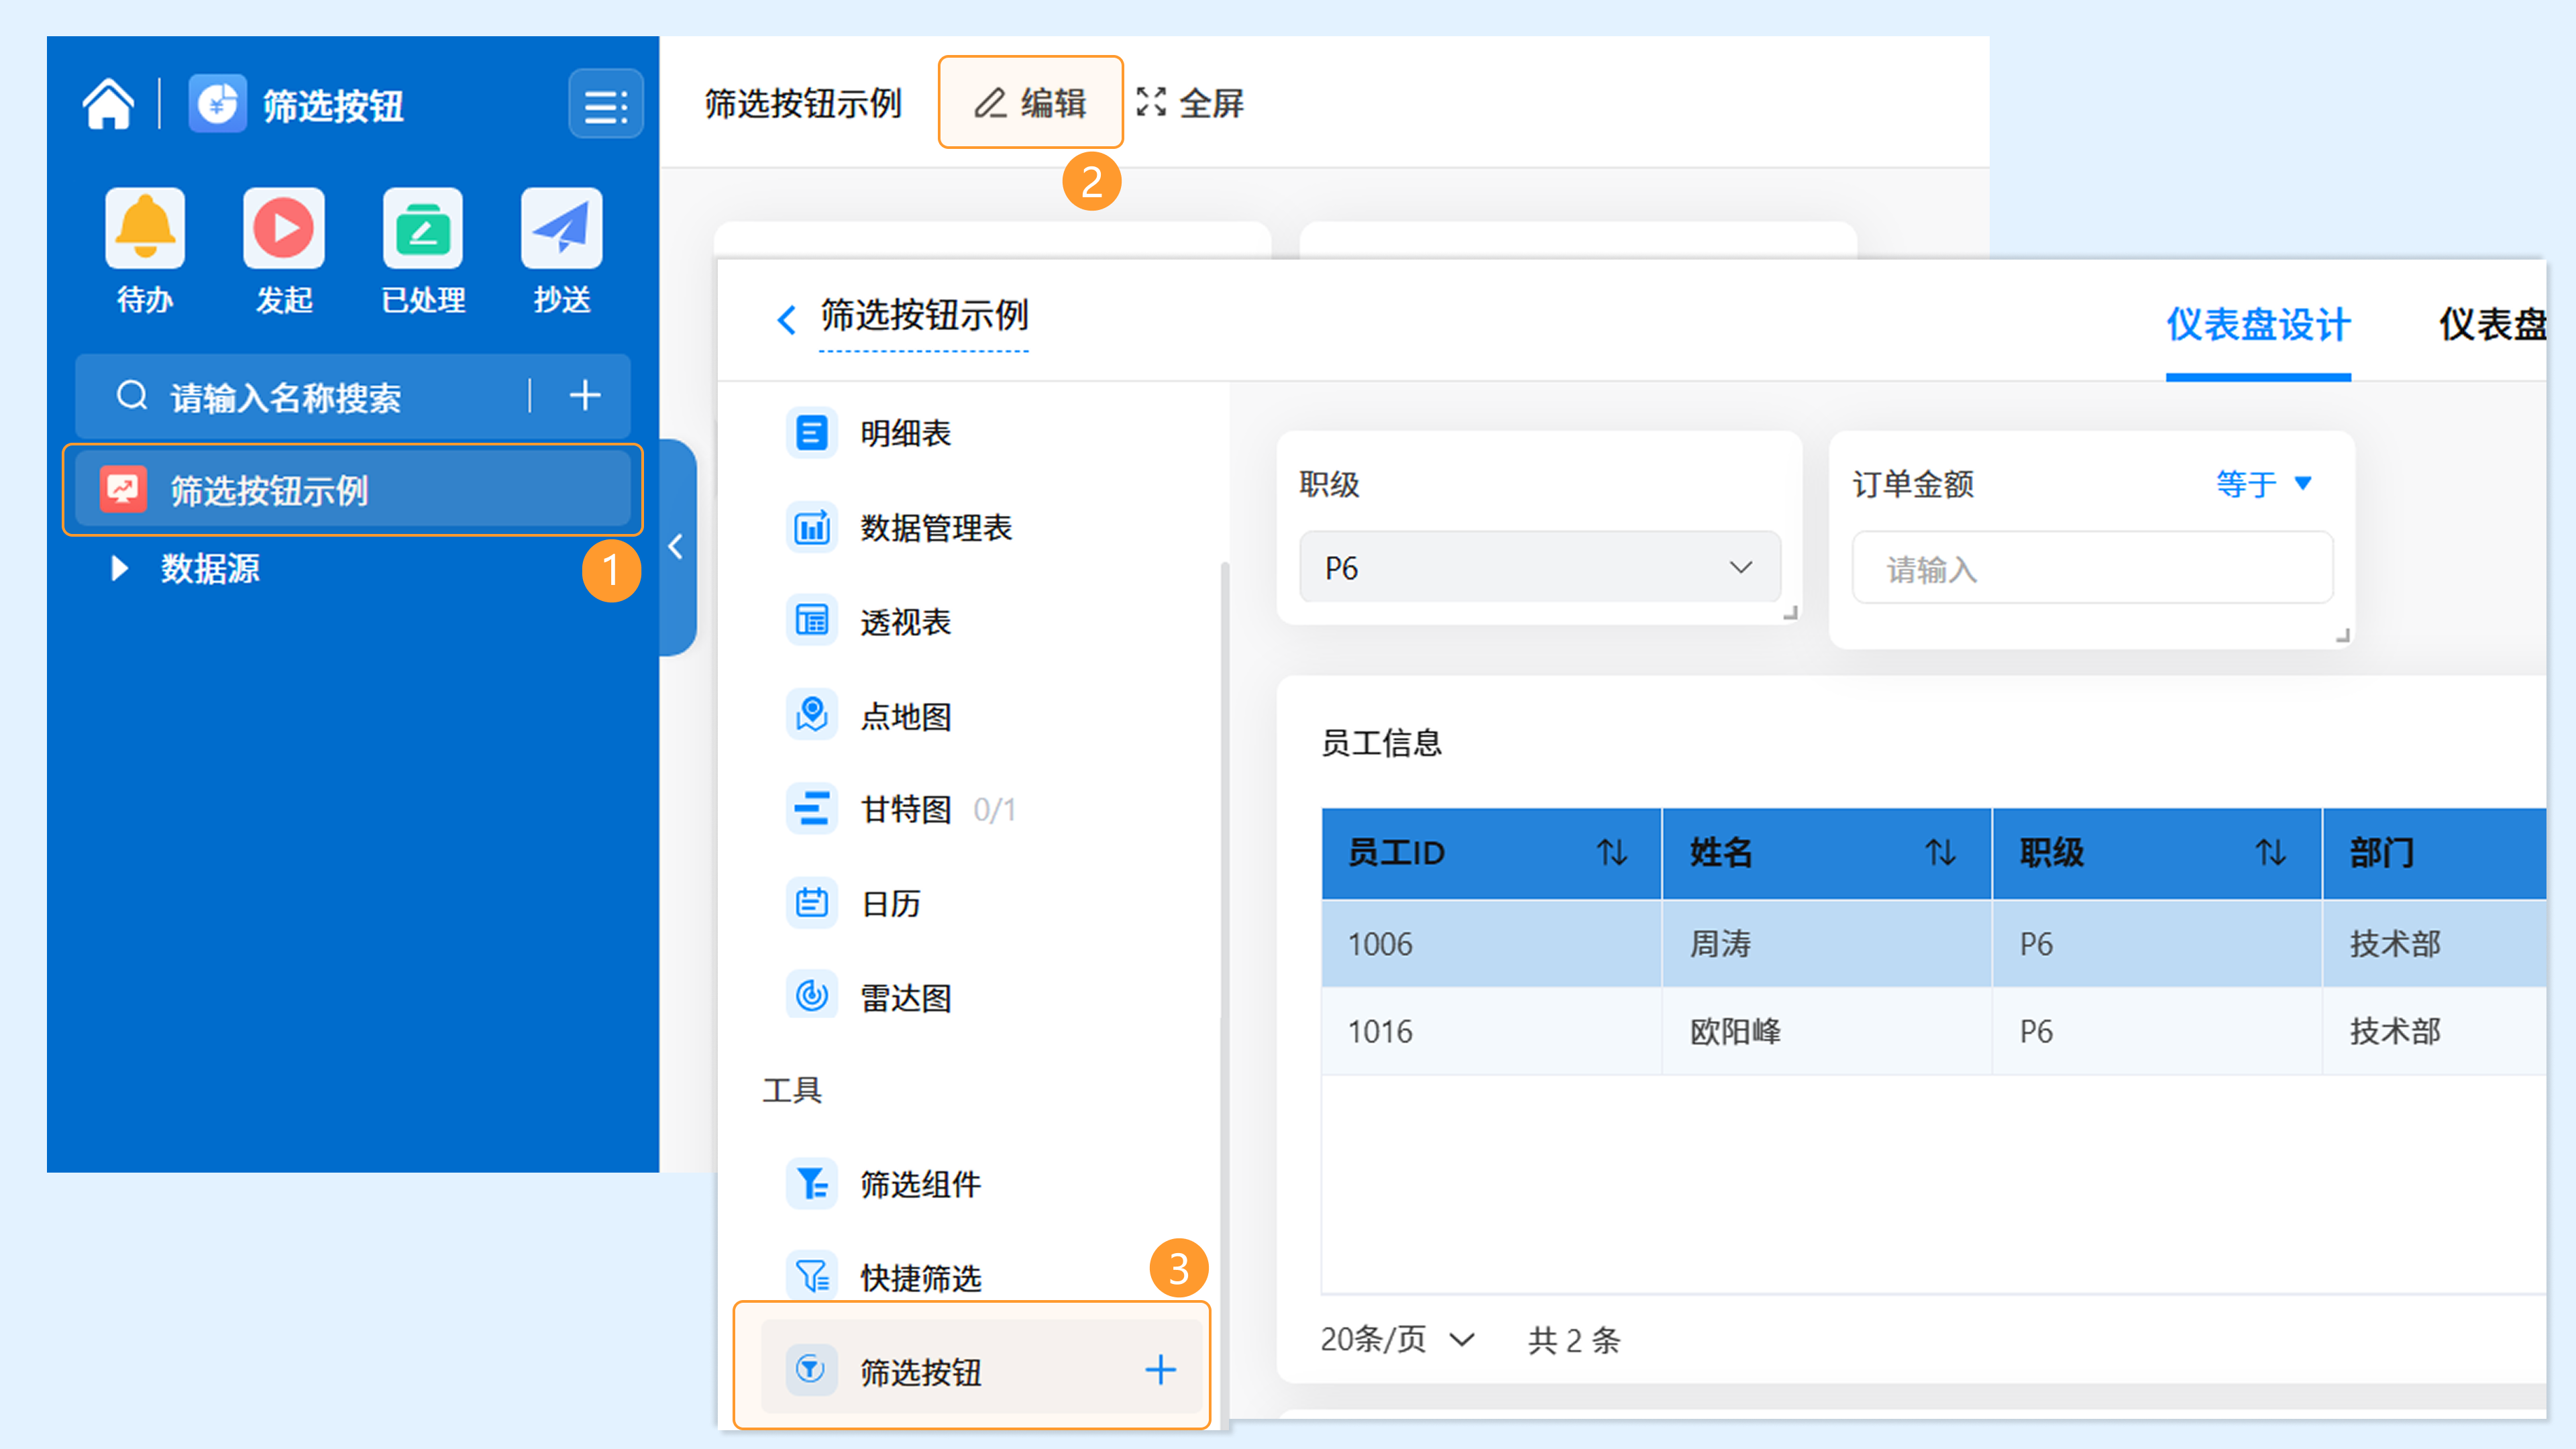Sort by 职级 column
This screenshot has width=2576, height=1449.
pos(2271,852)
